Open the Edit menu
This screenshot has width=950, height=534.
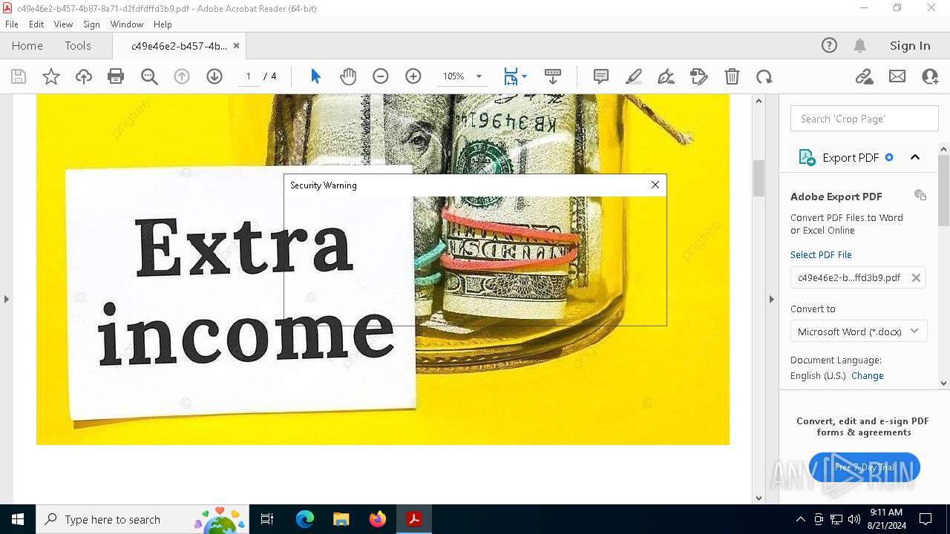click(x=36, y=24)
